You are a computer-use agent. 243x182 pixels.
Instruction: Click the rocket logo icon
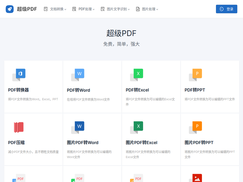point(10,9)
